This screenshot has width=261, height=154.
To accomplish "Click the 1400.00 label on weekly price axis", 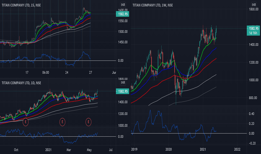I will pyautogui.click(x=254, y=45).
